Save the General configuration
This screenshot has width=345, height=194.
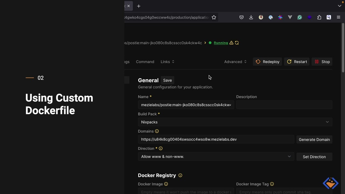click(x=167, y=80)
